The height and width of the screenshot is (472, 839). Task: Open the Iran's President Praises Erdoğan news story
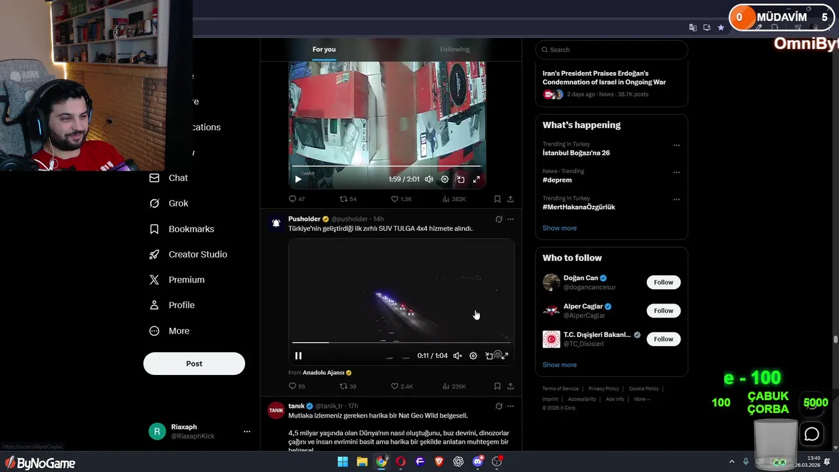[x=604, y=78]
